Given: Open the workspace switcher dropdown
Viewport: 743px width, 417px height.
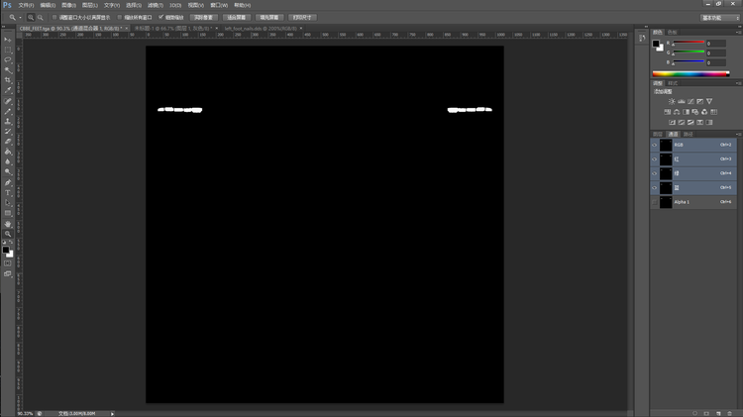Looking at the screenshot, I should (x=720, y=18).
